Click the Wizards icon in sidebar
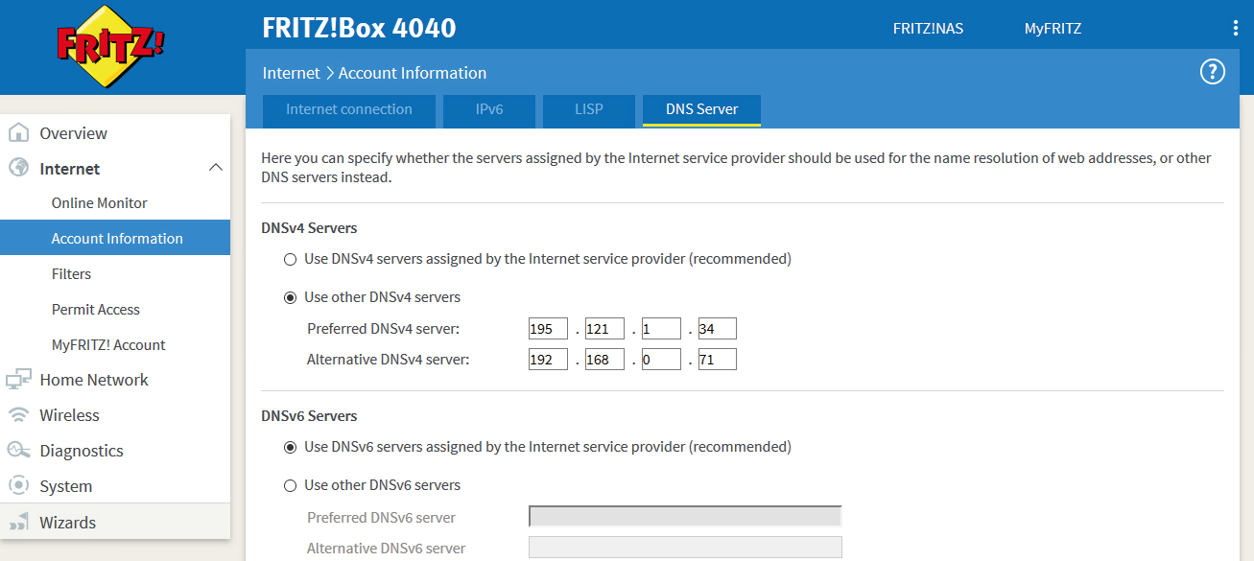 (x=18, y=523)
